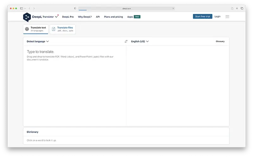Open a new tab with plus icon
Screen dimensions: 253x157
click(237, 8)
